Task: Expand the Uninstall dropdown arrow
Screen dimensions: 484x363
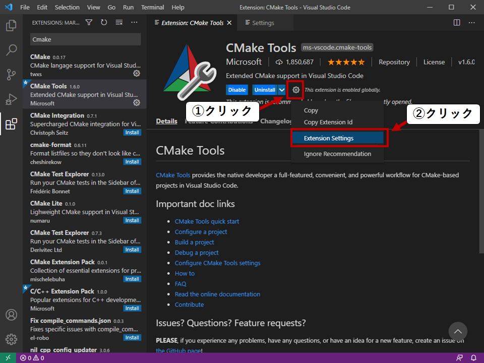Action: (282, 90)
